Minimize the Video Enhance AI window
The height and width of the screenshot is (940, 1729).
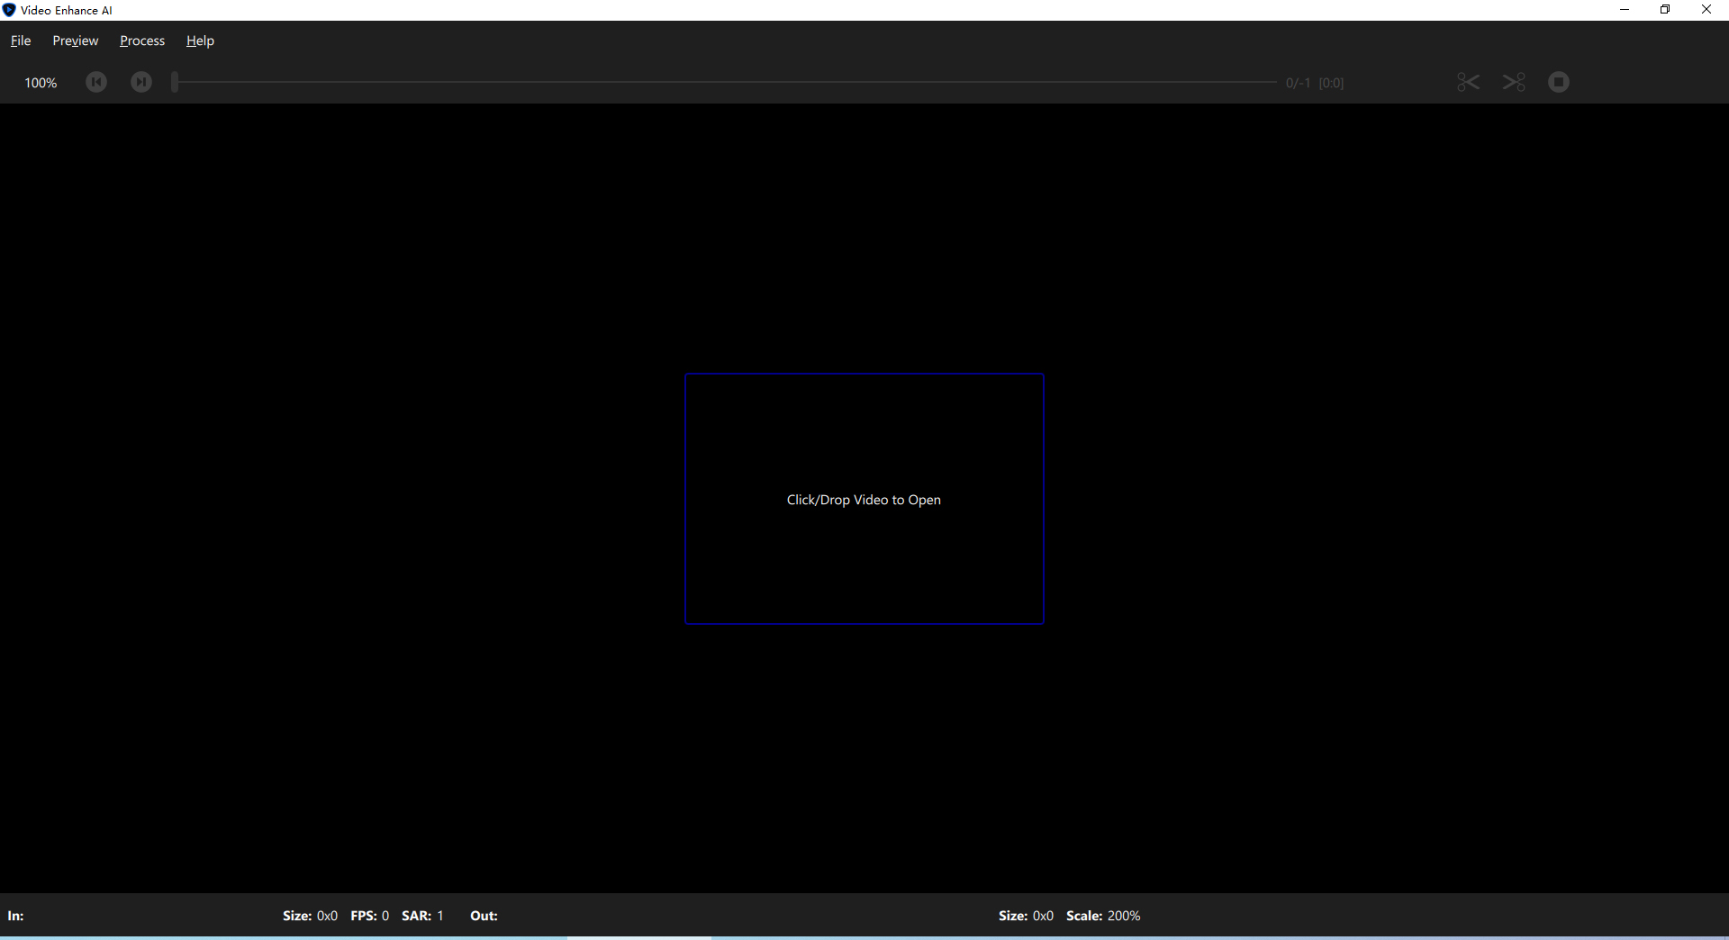click(x=1625, y=10)
